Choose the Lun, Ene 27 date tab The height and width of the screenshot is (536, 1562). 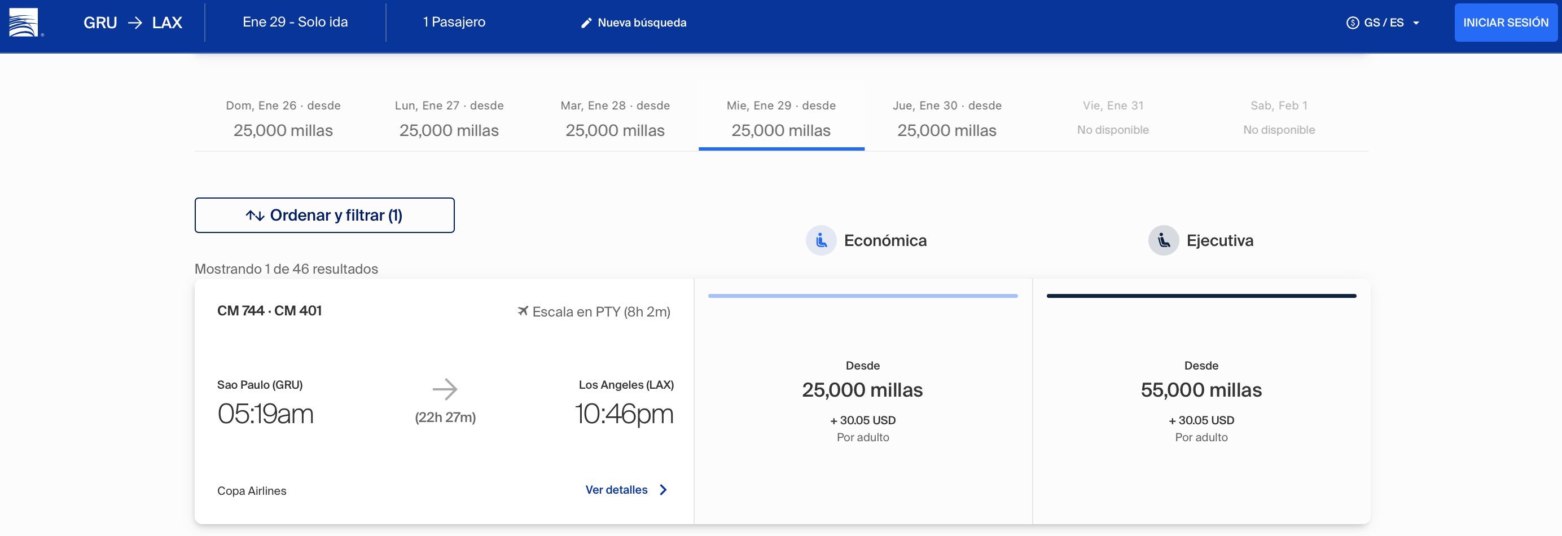coord(449,118)
